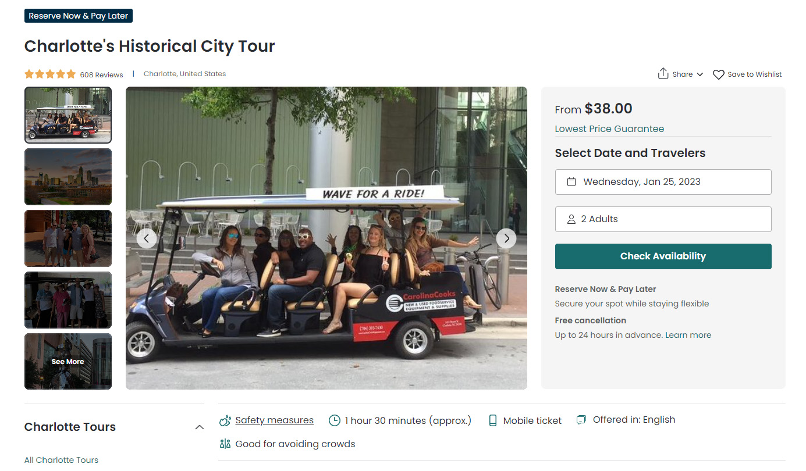Click the Mobile ticket phone icon
Screen dimensions: 806x471
point(493,420)
